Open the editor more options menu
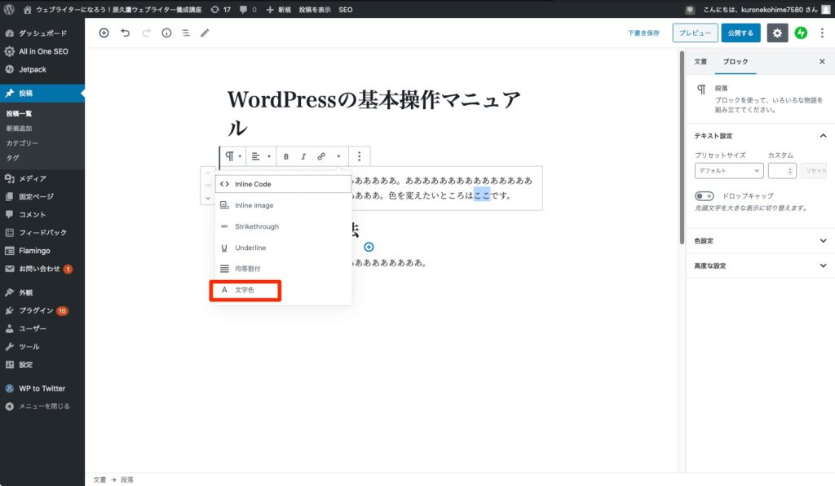835x486 pixels. tap(822, 33)
